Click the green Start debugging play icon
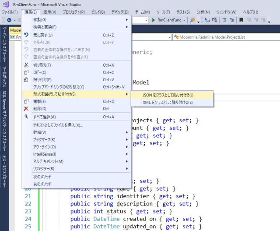This screenshot has width=280, height=231. click(x=154, y=20)
